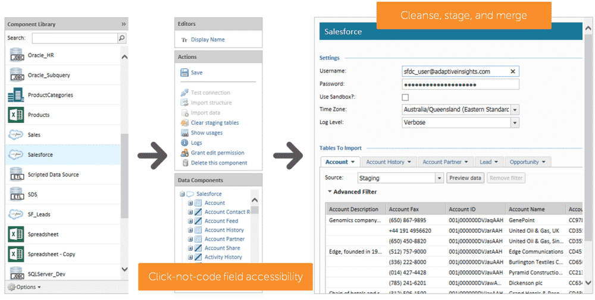Click the Products Excel spreadsheet icon

coord(16,115)
